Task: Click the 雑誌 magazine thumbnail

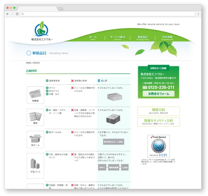Action: [35, 117]
